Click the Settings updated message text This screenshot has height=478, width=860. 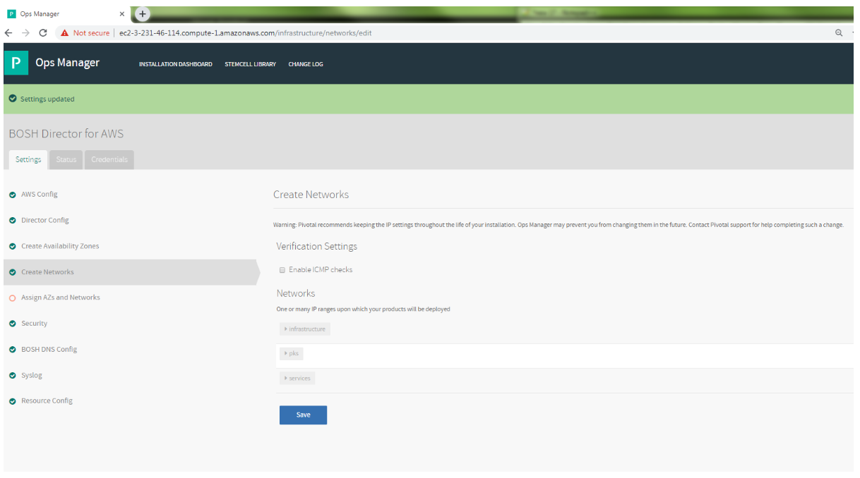pos(47,99)
